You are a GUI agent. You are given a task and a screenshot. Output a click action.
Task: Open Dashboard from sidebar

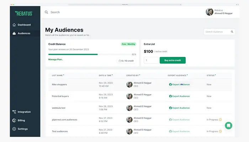[x=24, y=25]
